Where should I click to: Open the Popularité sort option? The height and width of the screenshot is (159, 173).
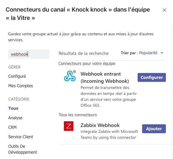(148, 53)
